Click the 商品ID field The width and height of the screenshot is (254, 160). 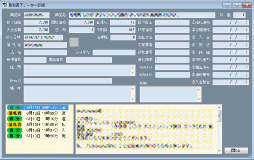click(x=36, y=15)
